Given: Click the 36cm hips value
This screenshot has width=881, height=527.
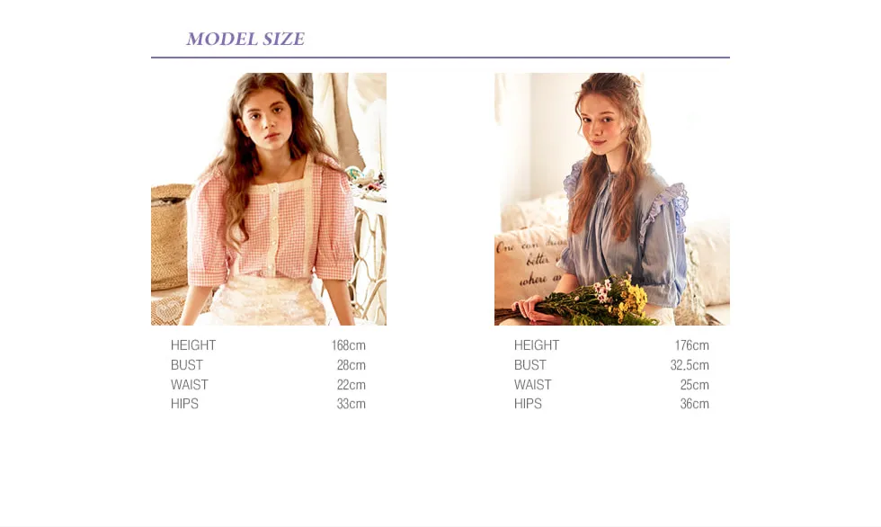Looking at the screenshot, I should 694,404.
